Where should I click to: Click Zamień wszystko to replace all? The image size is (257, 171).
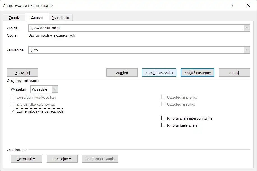tap(159, 73)
